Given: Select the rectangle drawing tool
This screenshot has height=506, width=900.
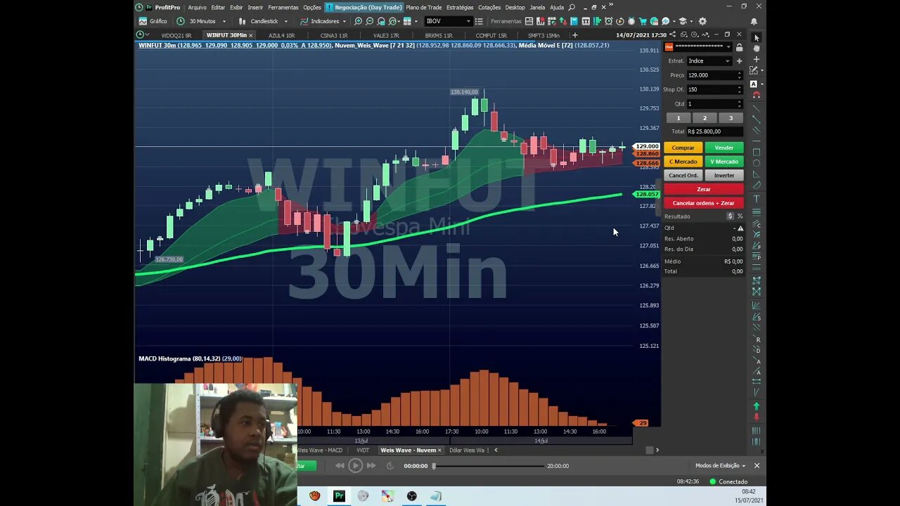Looking at the screenshot, I should [757, 152].
